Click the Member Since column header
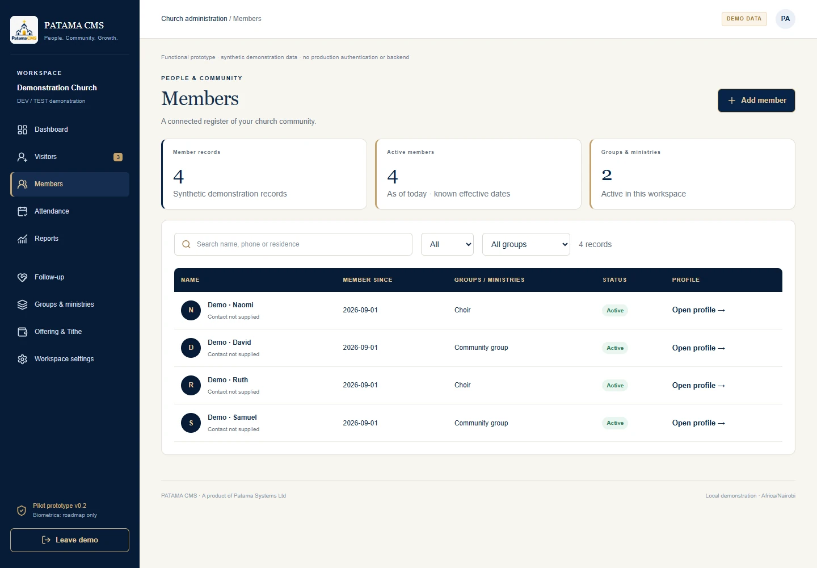 368,280
